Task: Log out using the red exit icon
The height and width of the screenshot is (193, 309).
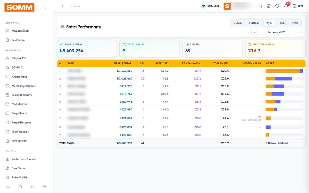Action: point(45,186)
